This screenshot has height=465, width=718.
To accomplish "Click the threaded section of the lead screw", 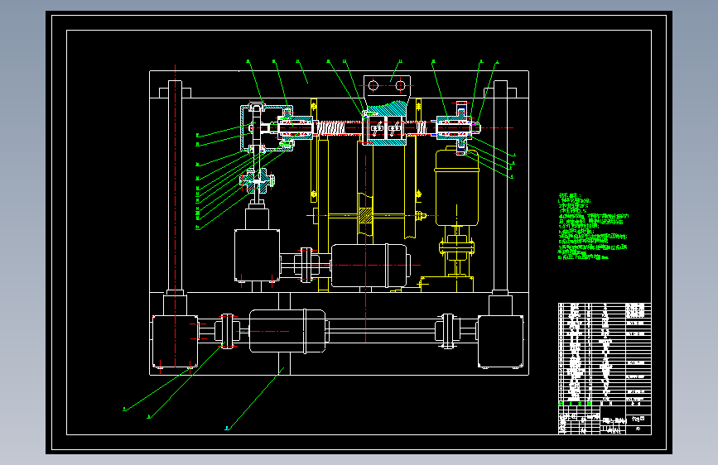I will [338, 127].
